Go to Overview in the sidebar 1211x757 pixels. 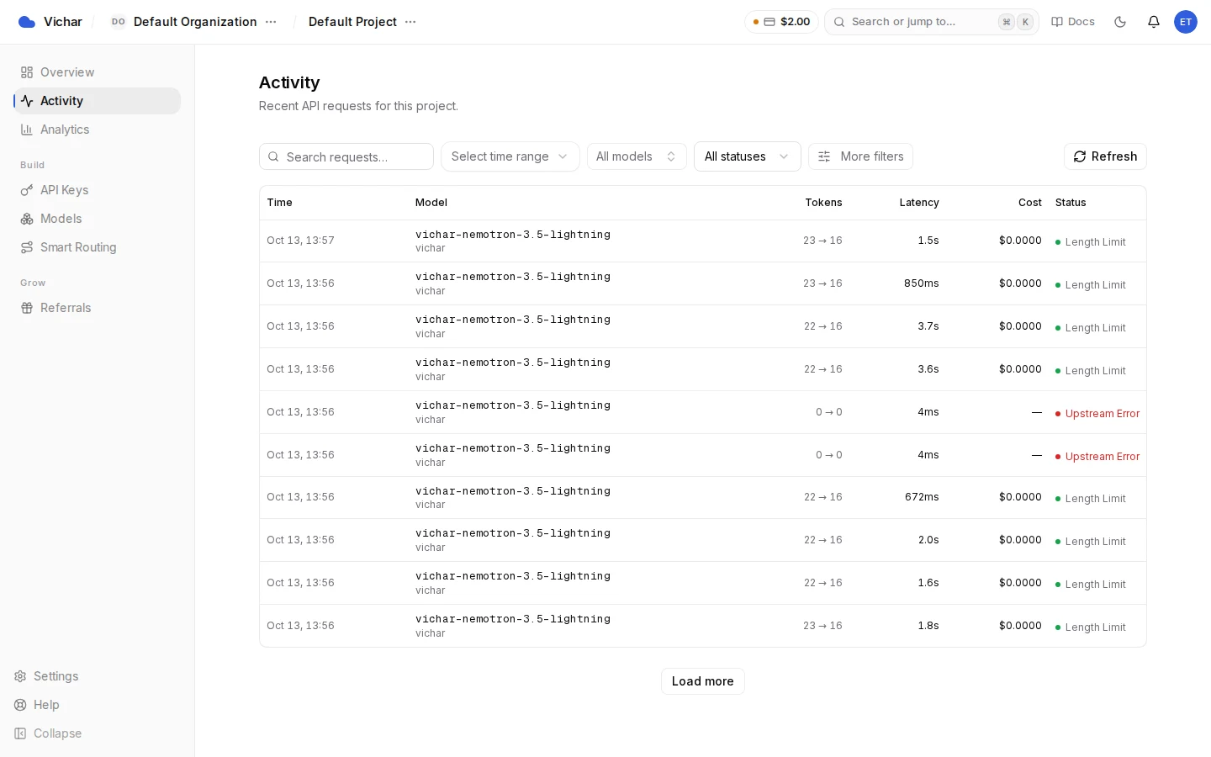(x=97, y=72)
